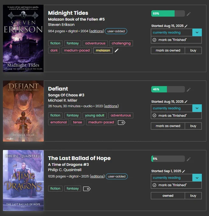Viewport: 209px width, 216px height.
Task: Click finished checkmark icon for Defiant
Action: 155,115
